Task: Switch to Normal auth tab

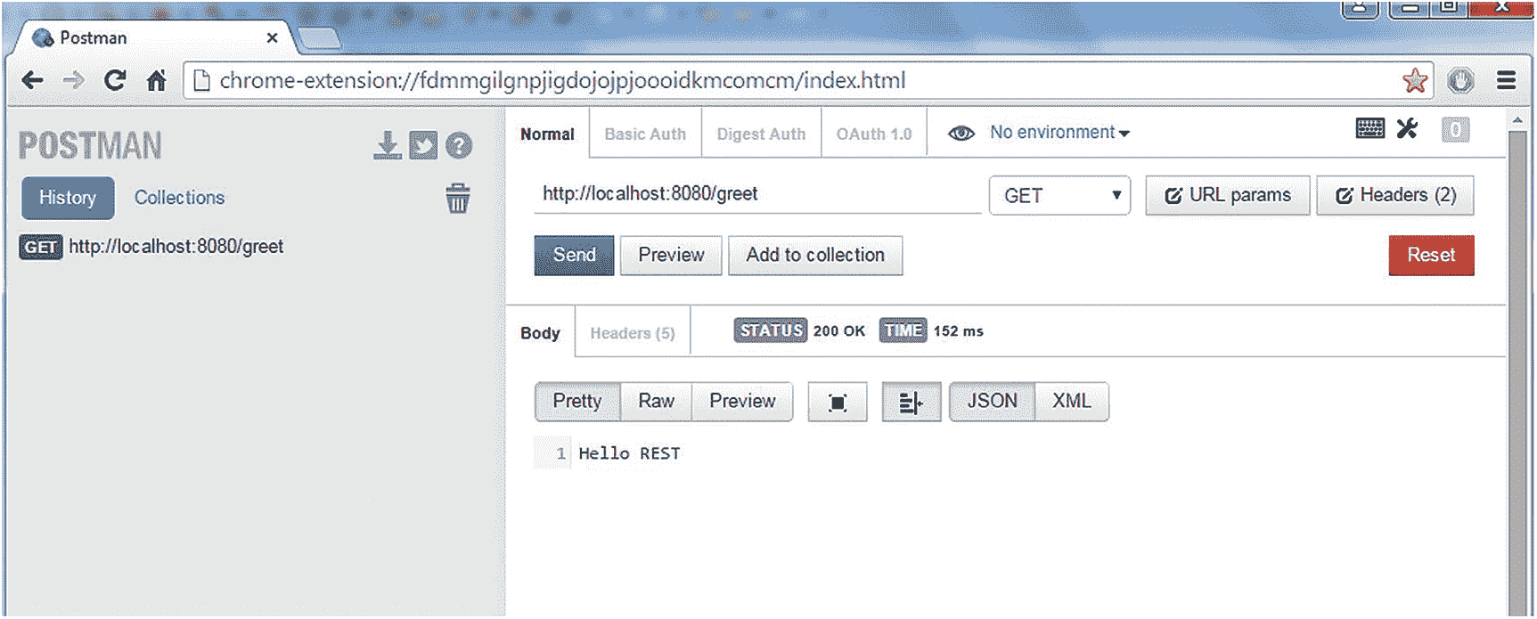Action: [547, 134]
